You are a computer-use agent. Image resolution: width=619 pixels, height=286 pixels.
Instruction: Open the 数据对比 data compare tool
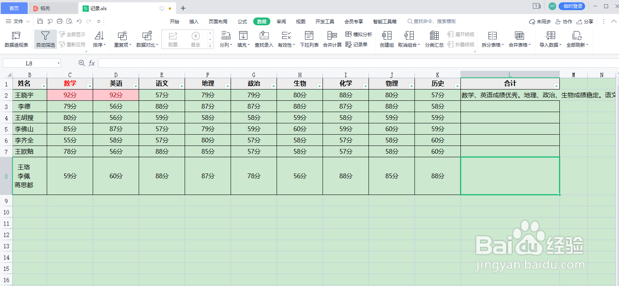pyautogui.click(x=147, y=39)
